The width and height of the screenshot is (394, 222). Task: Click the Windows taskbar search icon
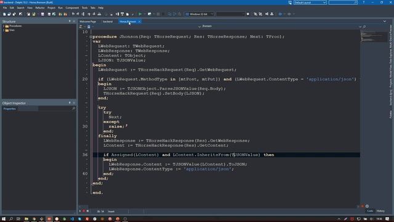click(11, 219)
